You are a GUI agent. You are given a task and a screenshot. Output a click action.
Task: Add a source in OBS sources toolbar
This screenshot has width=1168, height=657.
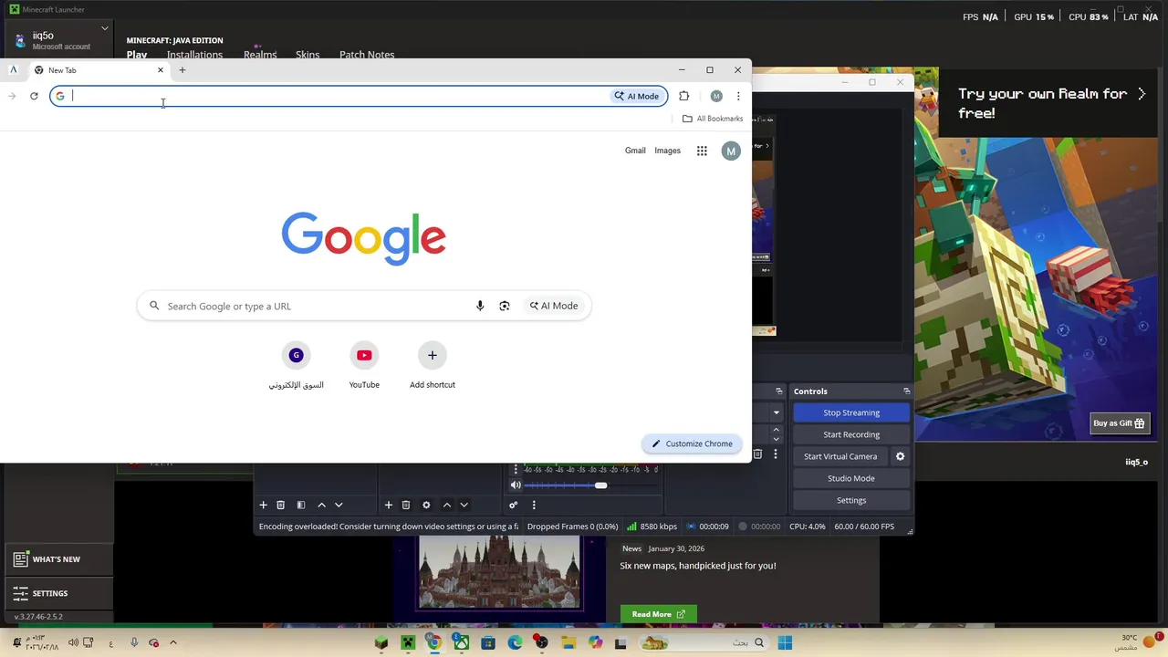point(388,505)
